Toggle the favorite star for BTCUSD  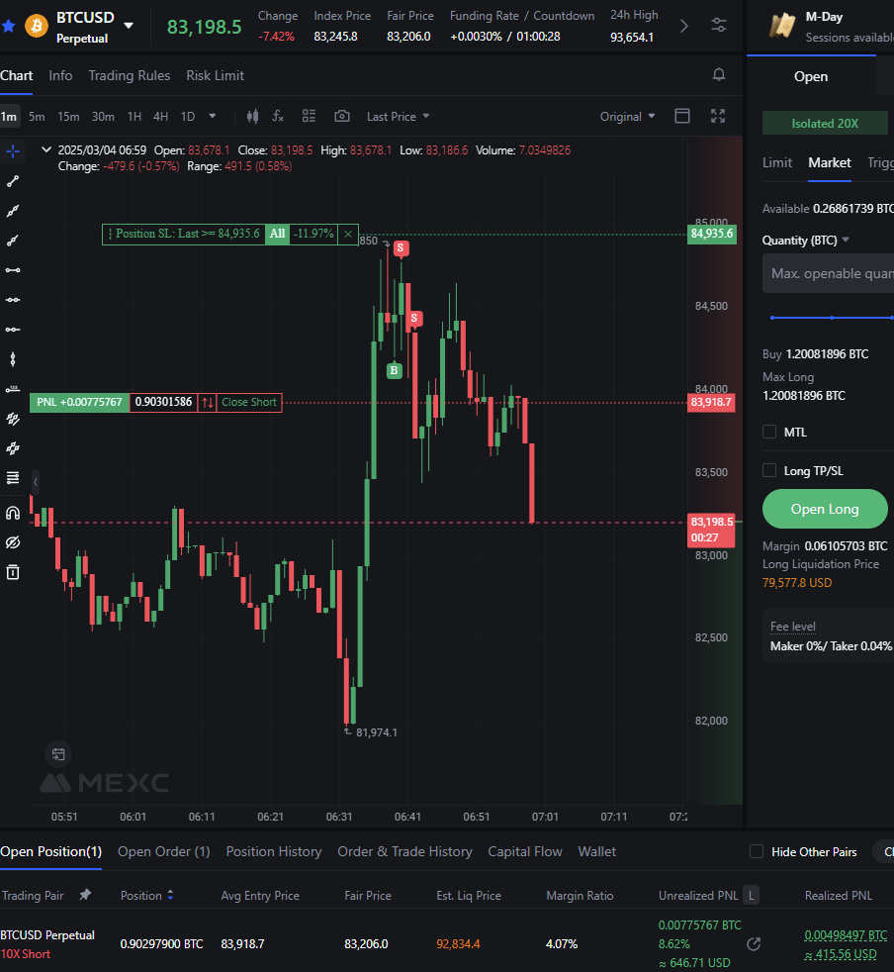point(8,26)
